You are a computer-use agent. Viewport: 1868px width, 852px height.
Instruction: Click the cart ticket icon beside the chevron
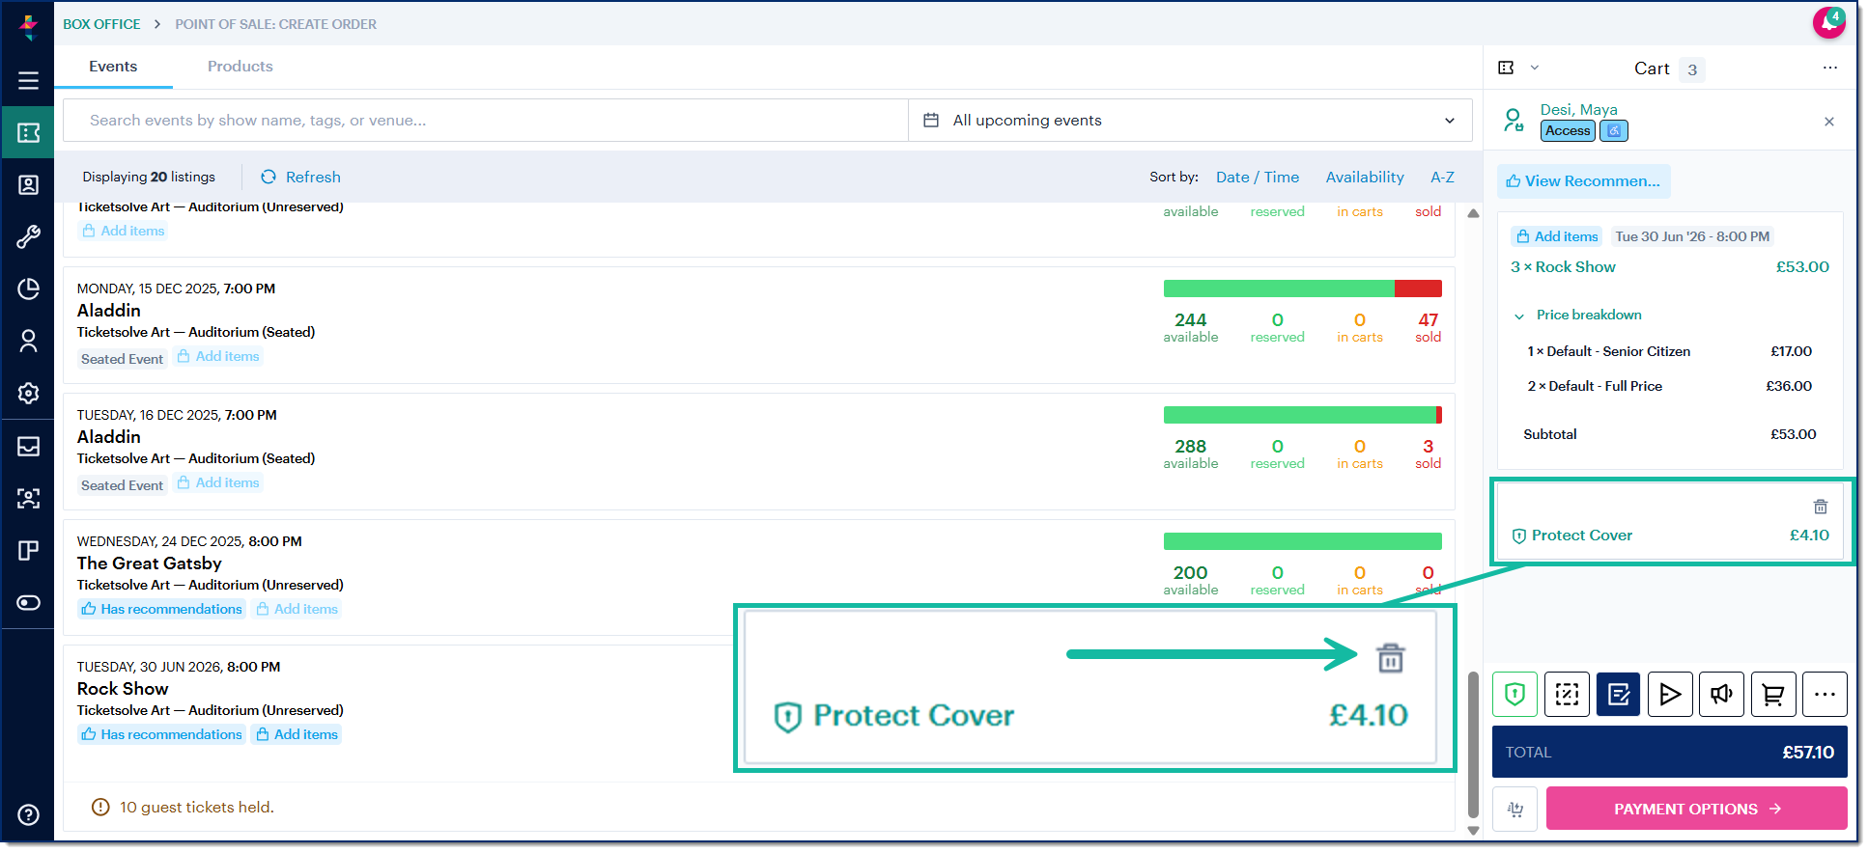point(1506,68)
